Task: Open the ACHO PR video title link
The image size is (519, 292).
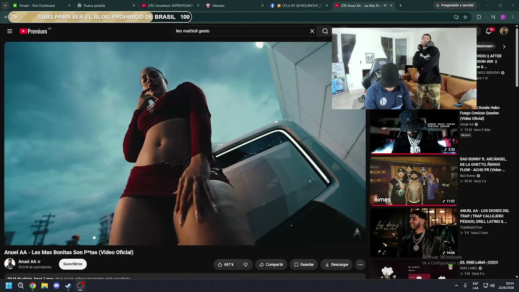Action: (x=483, y=165)
